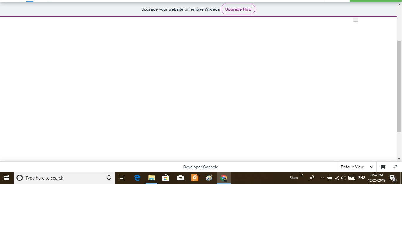Open Task View from taskbar
Image resolution: width=402 pixels, height=226 pixels.
point(122,178)
